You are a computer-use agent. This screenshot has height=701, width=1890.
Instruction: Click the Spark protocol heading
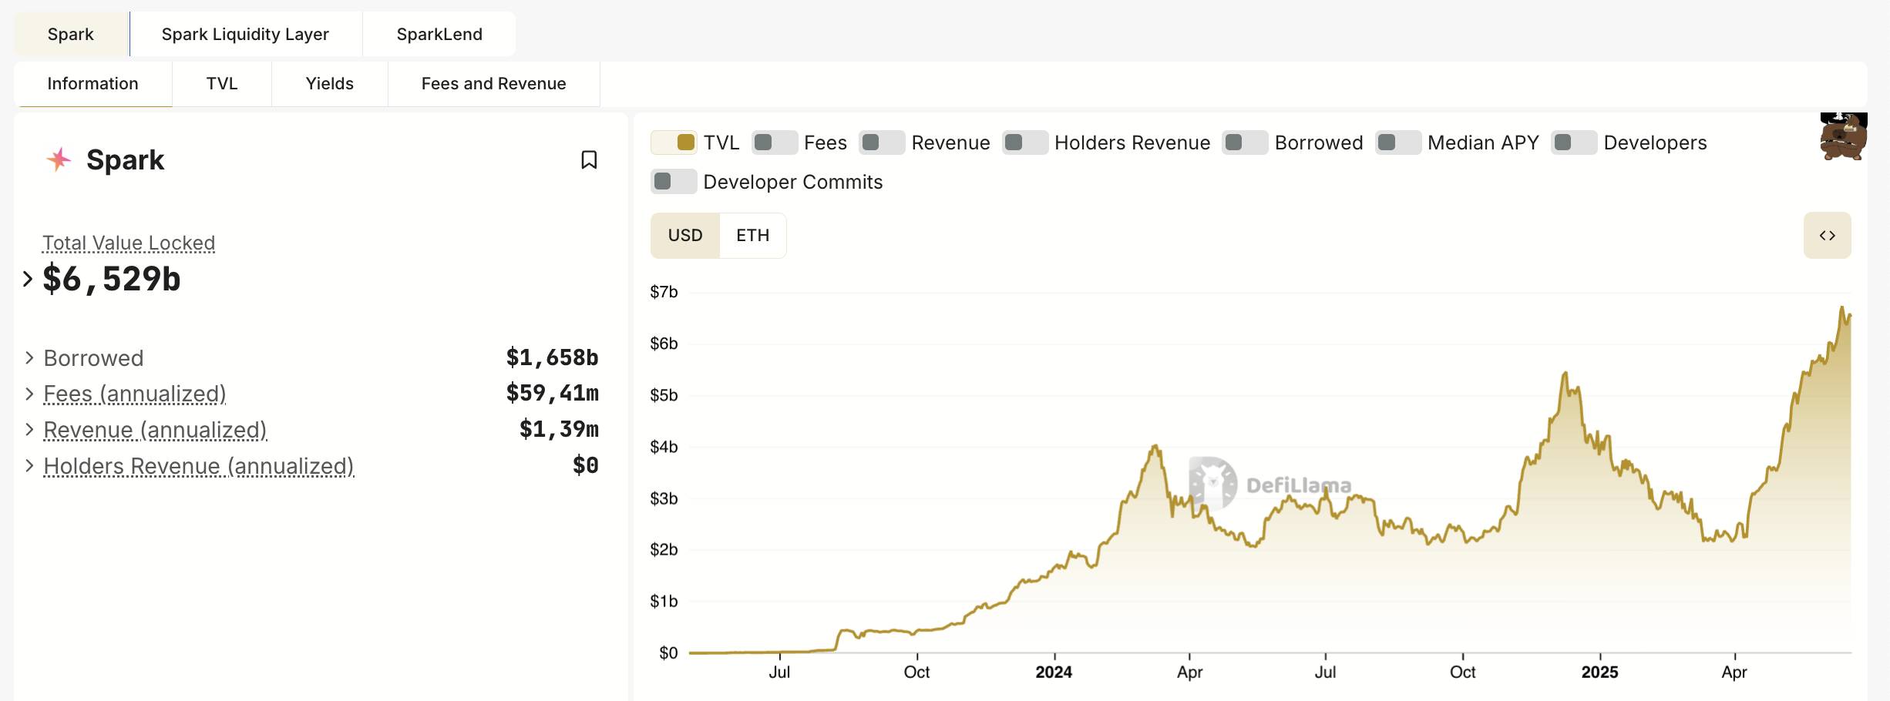pos(126,159)
